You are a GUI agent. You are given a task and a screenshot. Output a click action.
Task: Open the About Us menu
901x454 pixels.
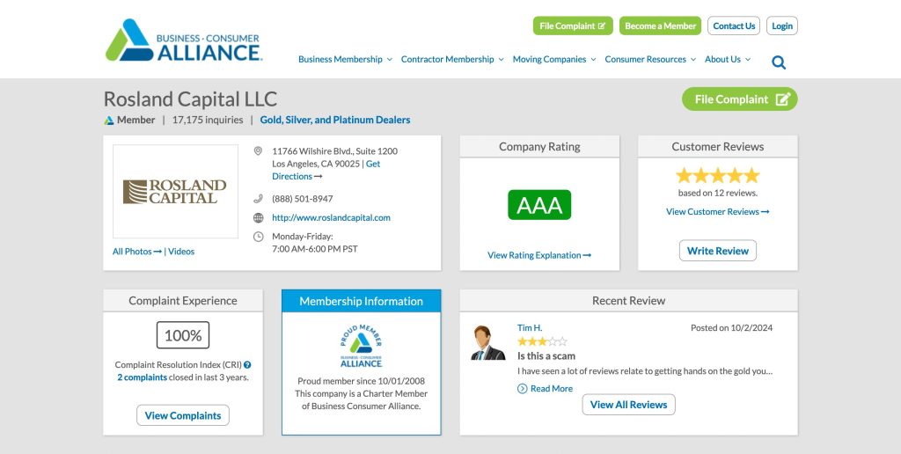[728, 60]
